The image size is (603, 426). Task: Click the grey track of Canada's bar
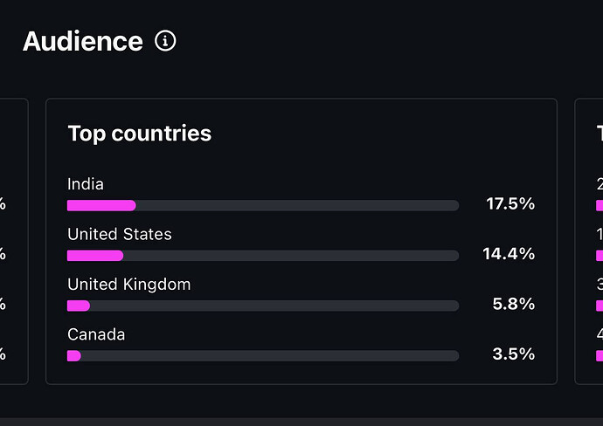click(x=270, y=355)
